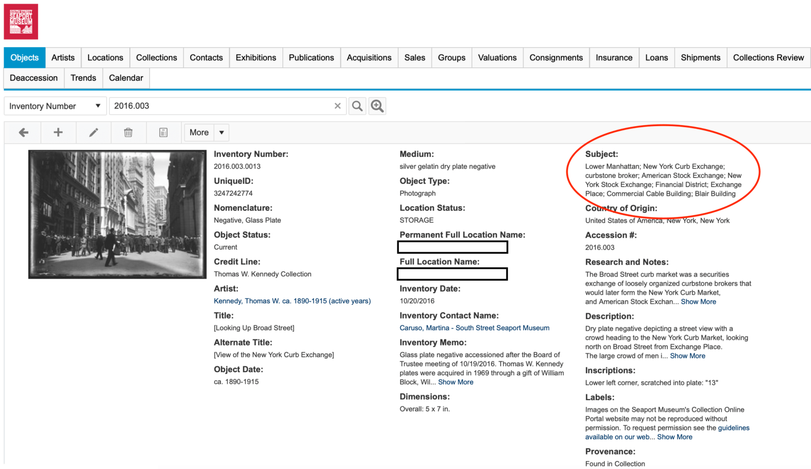The image size is (811, 469).
Task: Open the More dropdown arrow
Action: [x=221, y=132]
